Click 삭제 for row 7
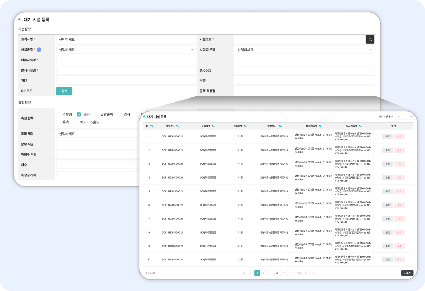The height and width of the screenshot is (291, 425). pyautogui.click(x=399, y=219)
